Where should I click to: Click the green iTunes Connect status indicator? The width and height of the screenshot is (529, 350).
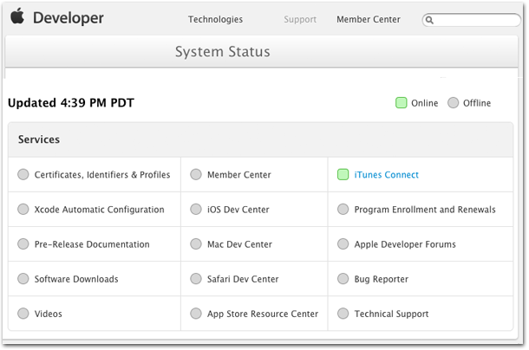(x=343, y=174)
